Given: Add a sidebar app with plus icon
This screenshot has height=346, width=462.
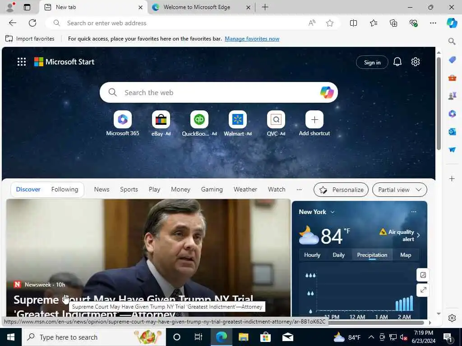Looking at the screenshot, I should (x=452, y=178).
